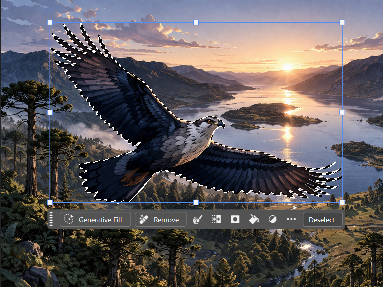Grab the contextual task bar drag handle

(51, 219)
